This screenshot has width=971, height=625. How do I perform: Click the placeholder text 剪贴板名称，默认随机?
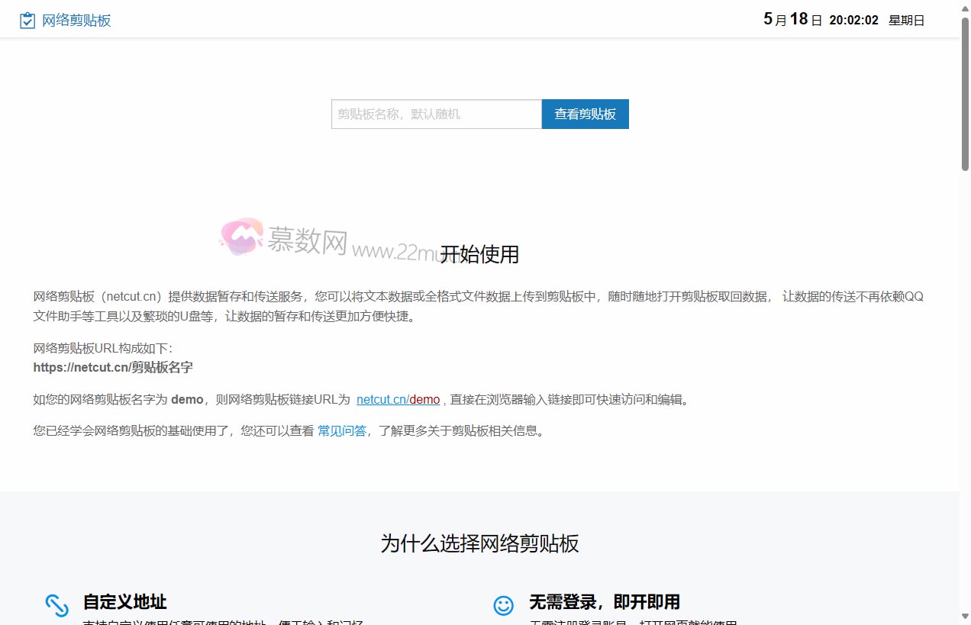pos(397,114)
